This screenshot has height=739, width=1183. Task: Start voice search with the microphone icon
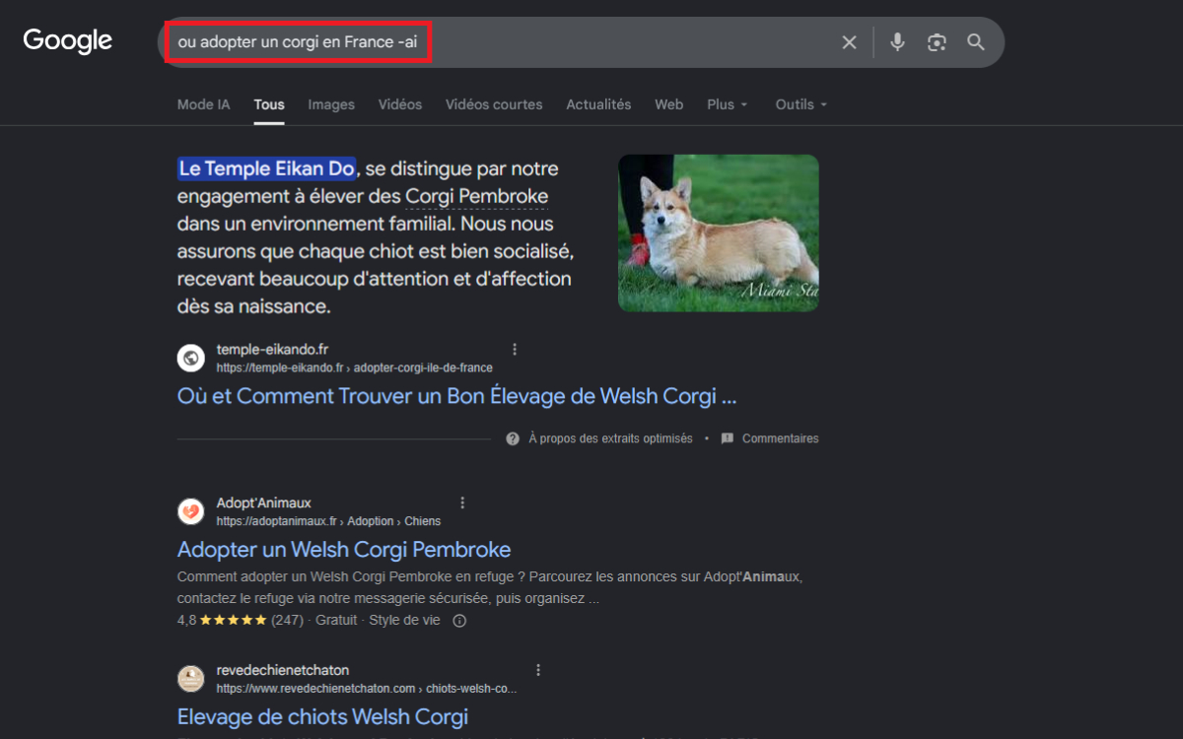pyautogui.click(x=897, y=42)
